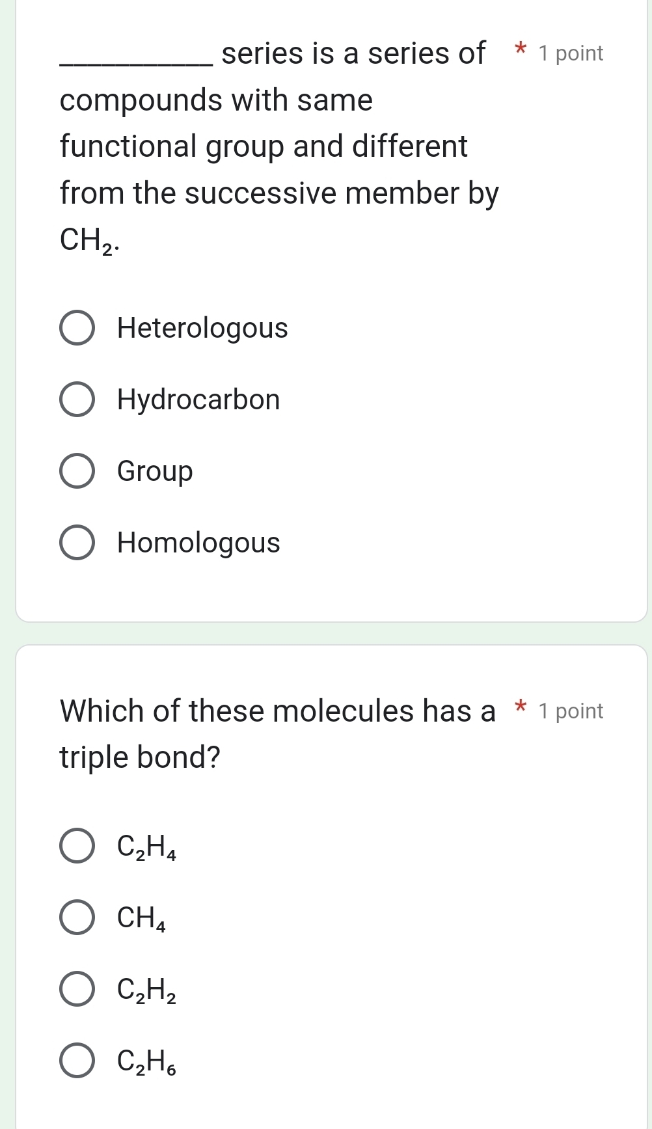Select the Heterologous radio button circle
The width and height of the screenshot is (652, 1129).
(x=77, y=328)
